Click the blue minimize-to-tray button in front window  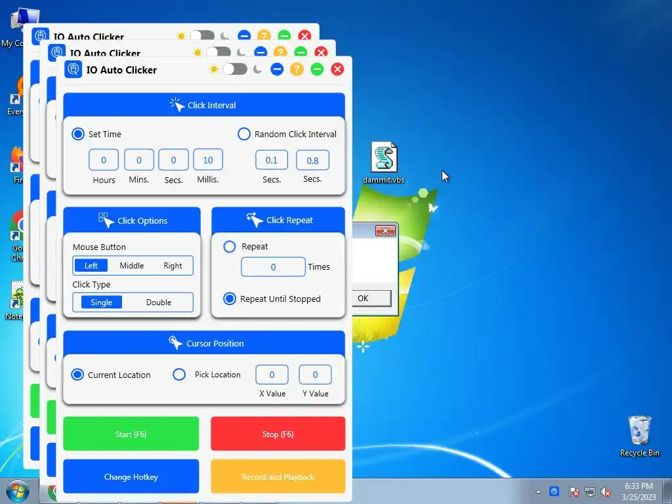tap(277, 69)
